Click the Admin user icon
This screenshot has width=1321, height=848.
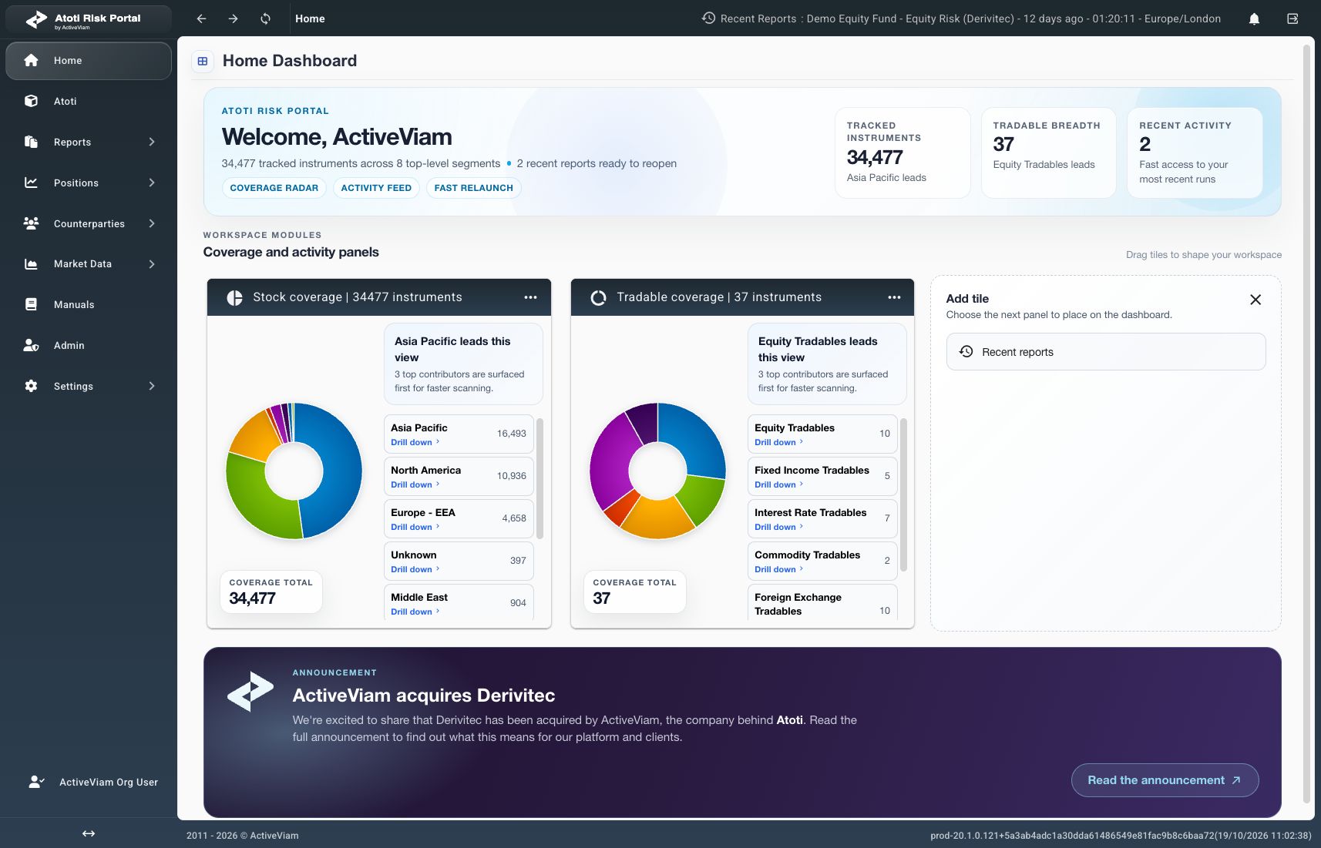coord(31,345)
